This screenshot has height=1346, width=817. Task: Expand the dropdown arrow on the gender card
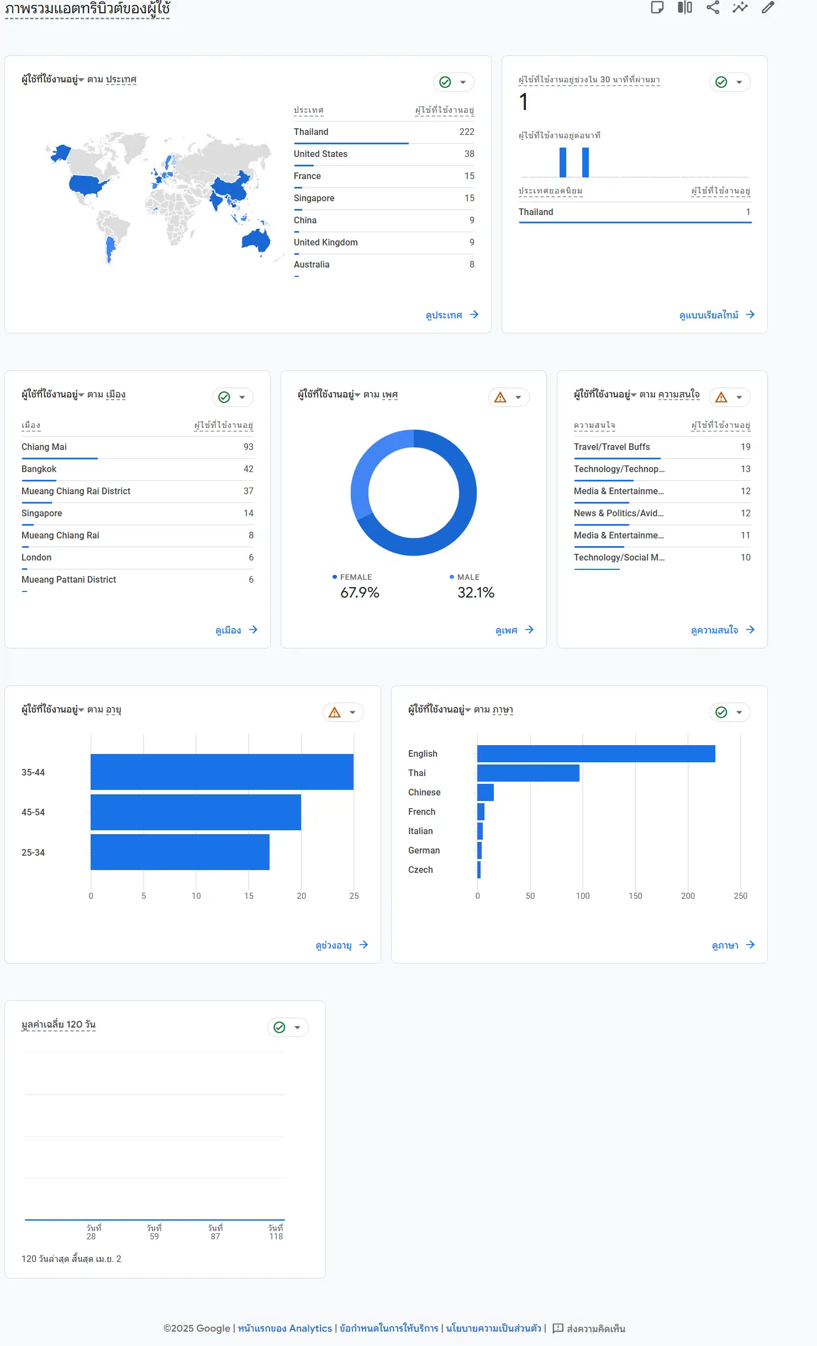click(518, 397)
